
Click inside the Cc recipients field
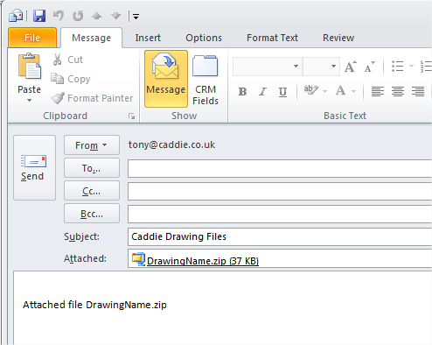pyautogui.click(x=280, y=191)
